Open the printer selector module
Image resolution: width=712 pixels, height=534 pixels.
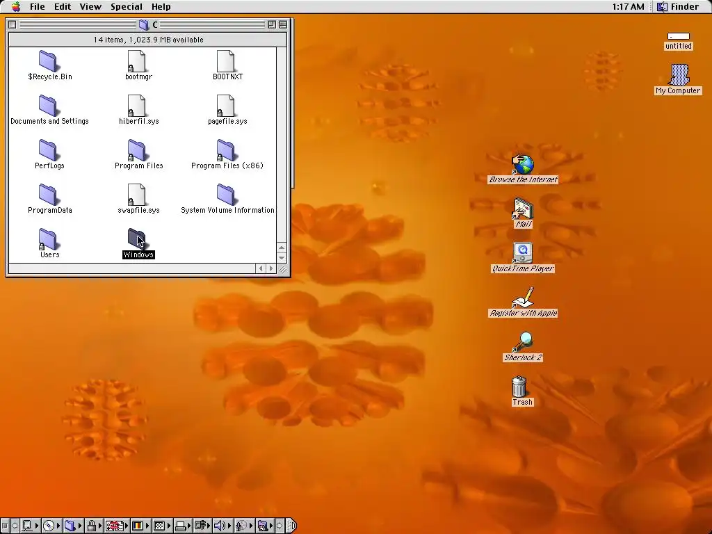(184, 526)
